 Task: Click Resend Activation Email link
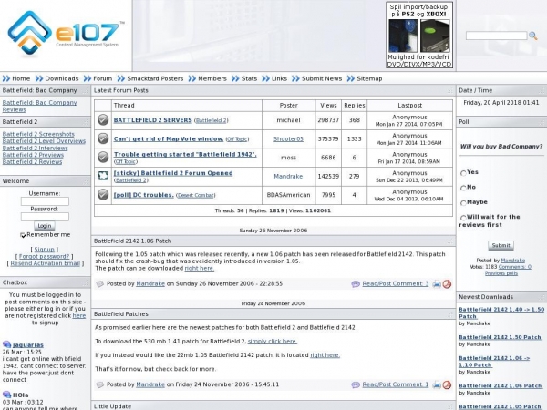coord(45,263)
